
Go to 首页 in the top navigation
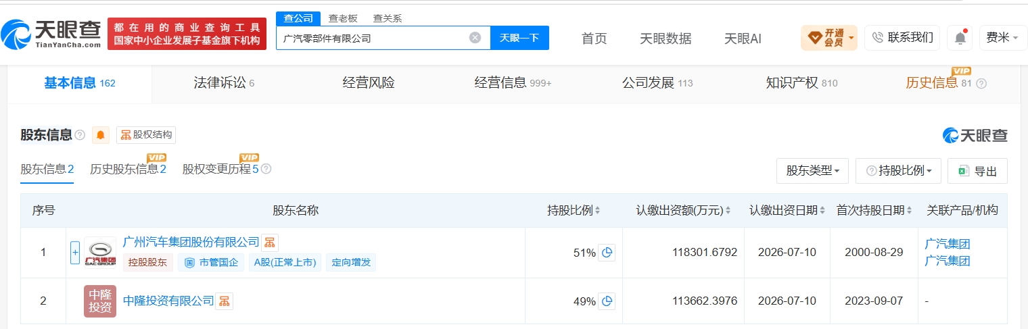(x=594, y=39)
